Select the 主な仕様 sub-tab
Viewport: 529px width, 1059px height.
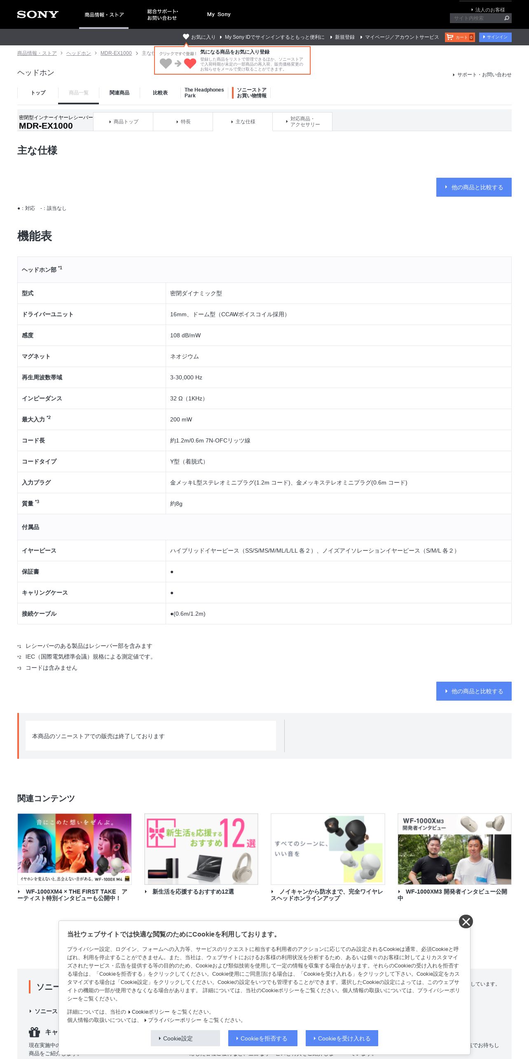click(243, 122)
